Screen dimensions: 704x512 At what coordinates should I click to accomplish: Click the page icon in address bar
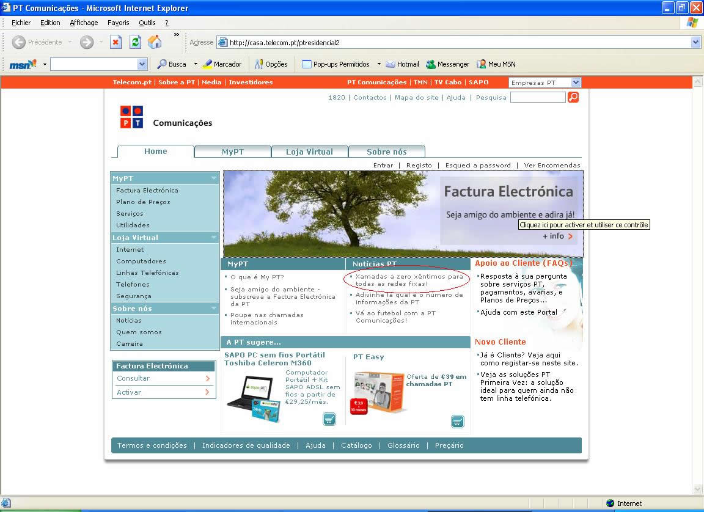(x=222, y=43)
